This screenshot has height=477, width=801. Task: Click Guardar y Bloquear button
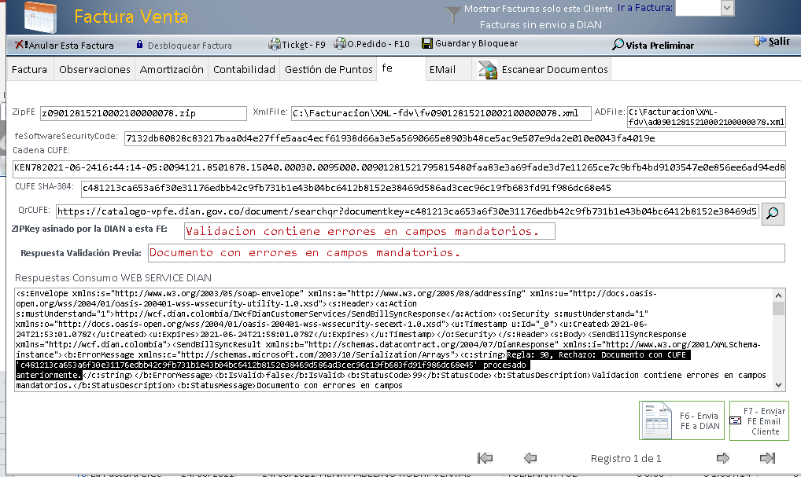click(x=470, y=43)
